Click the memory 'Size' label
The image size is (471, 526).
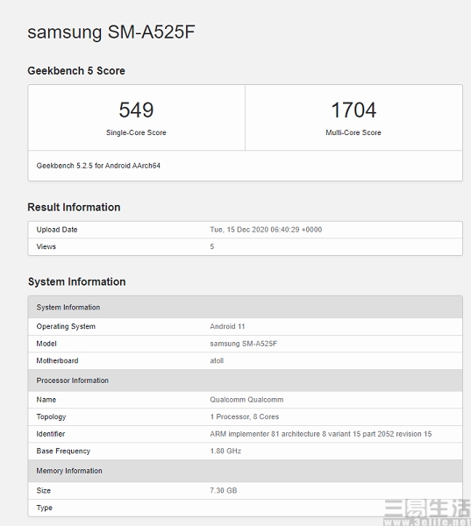click(44, 490)
